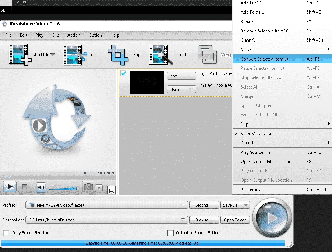Image resolution: width=332 pixels, height=252 pixels.
Task: Mute audio with the speaker icon
Action: 41,187
